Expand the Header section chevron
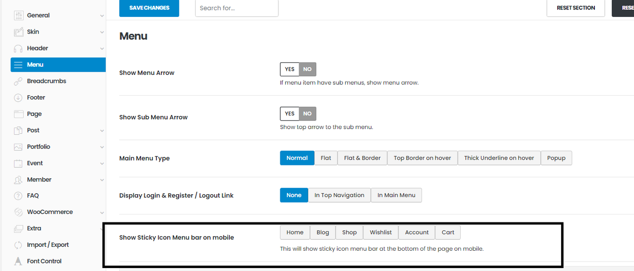The width and height of the screenshot is (634, 271). (102, 49)
